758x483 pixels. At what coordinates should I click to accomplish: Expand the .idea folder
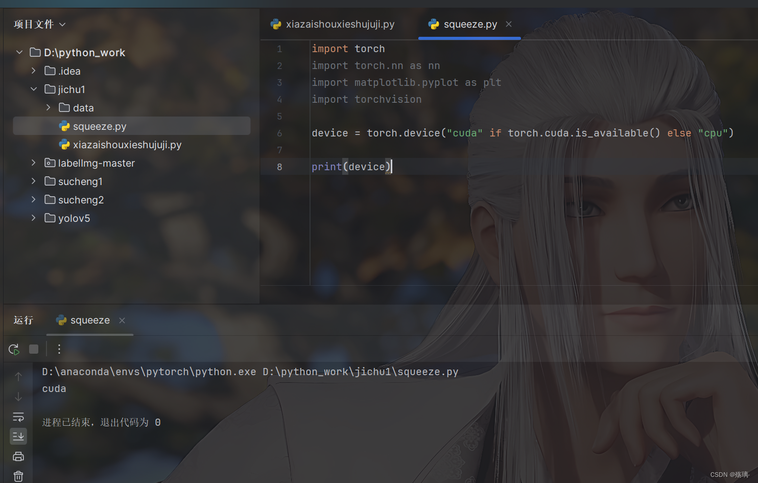(34, 71)
